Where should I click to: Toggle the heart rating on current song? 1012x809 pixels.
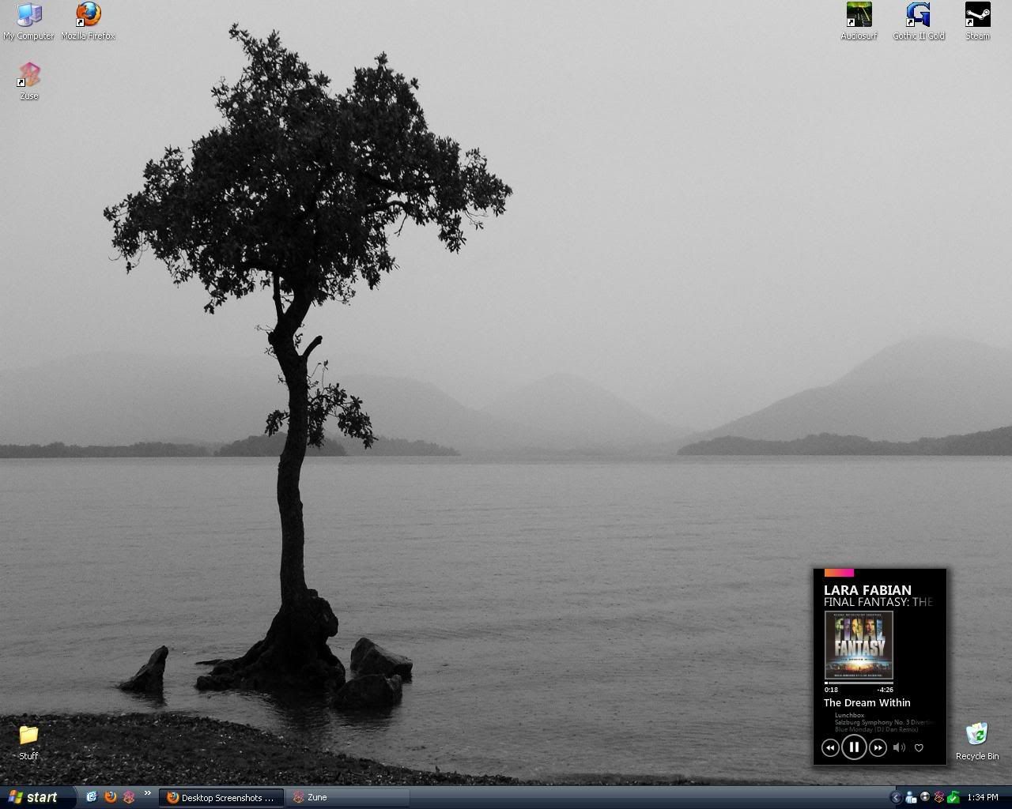(x=919, y=747)
